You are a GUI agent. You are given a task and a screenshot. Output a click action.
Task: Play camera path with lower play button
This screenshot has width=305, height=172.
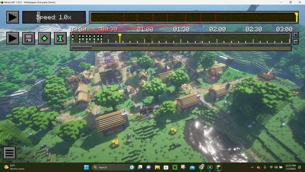point(13,38)
